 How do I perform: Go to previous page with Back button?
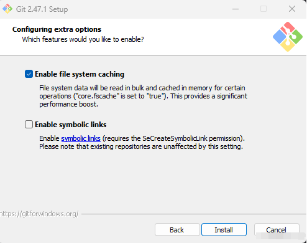tap(177, 230)
